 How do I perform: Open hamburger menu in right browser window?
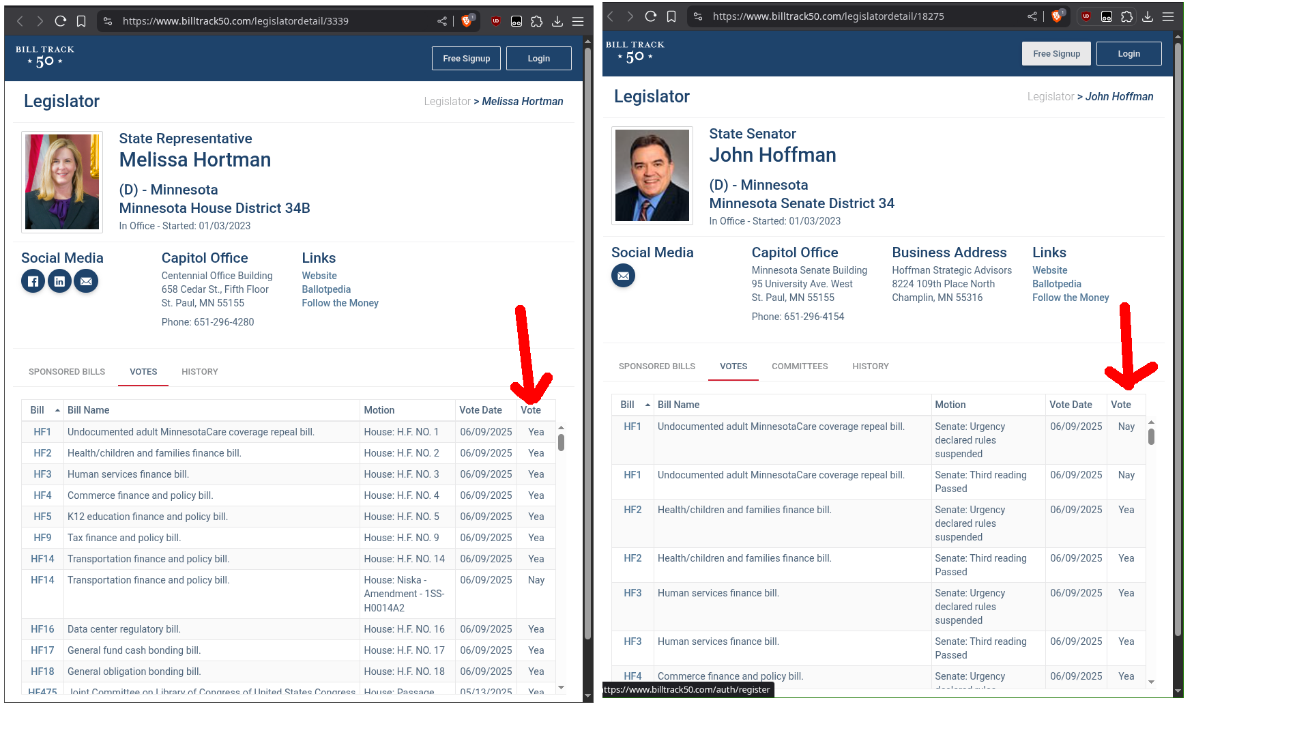pyautogui.click(x=1168, y=16)
